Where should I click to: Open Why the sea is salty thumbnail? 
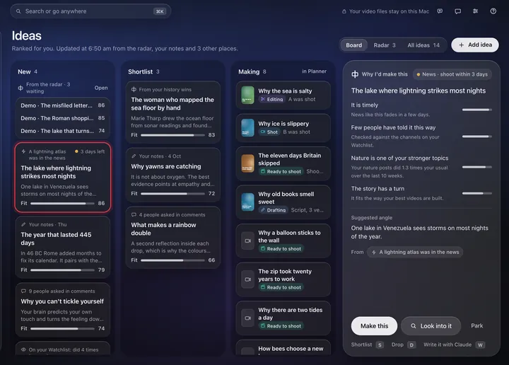click(247, 95)
